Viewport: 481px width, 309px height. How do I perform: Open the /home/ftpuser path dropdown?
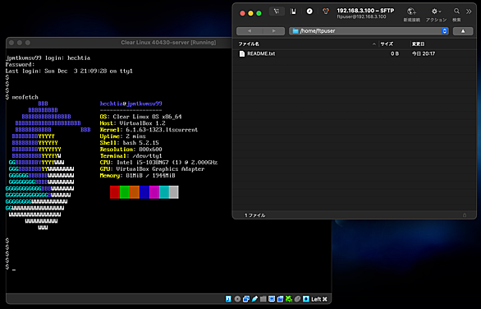pos(369,31)
